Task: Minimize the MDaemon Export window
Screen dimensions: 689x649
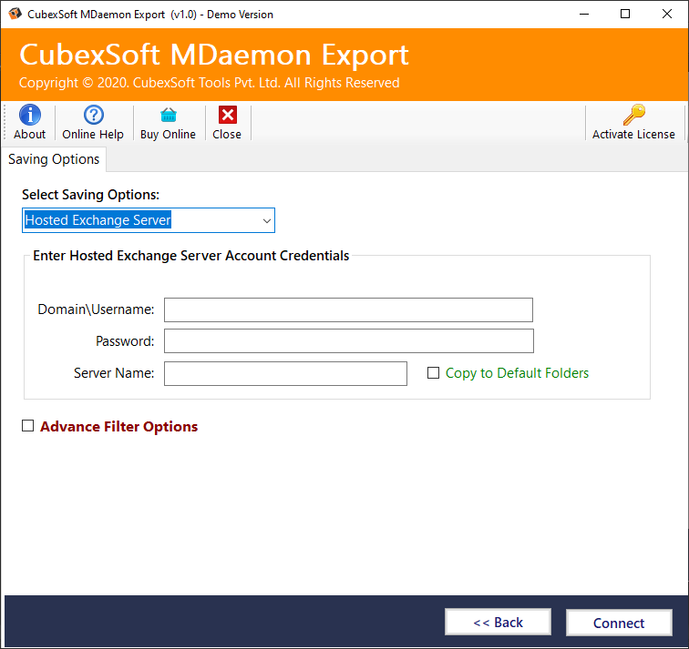Action: coord(583,14)
